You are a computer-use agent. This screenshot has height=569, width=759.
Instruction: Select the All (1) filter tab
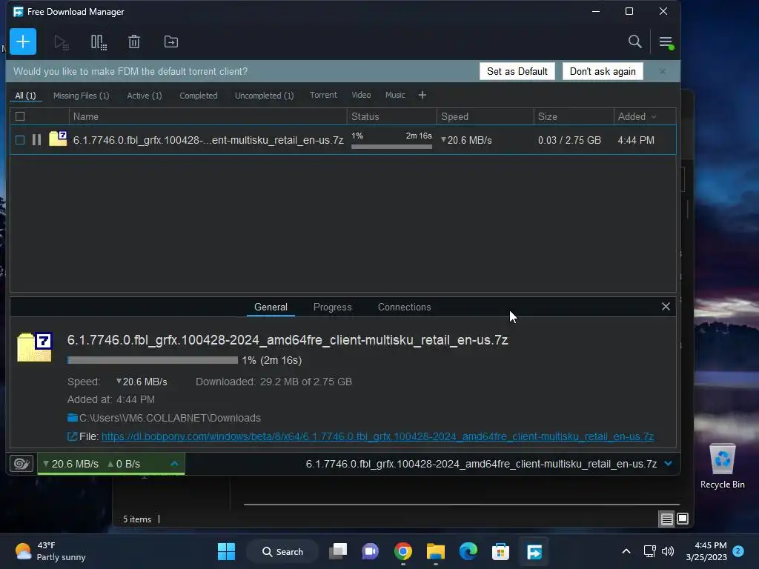coord(25,96)
